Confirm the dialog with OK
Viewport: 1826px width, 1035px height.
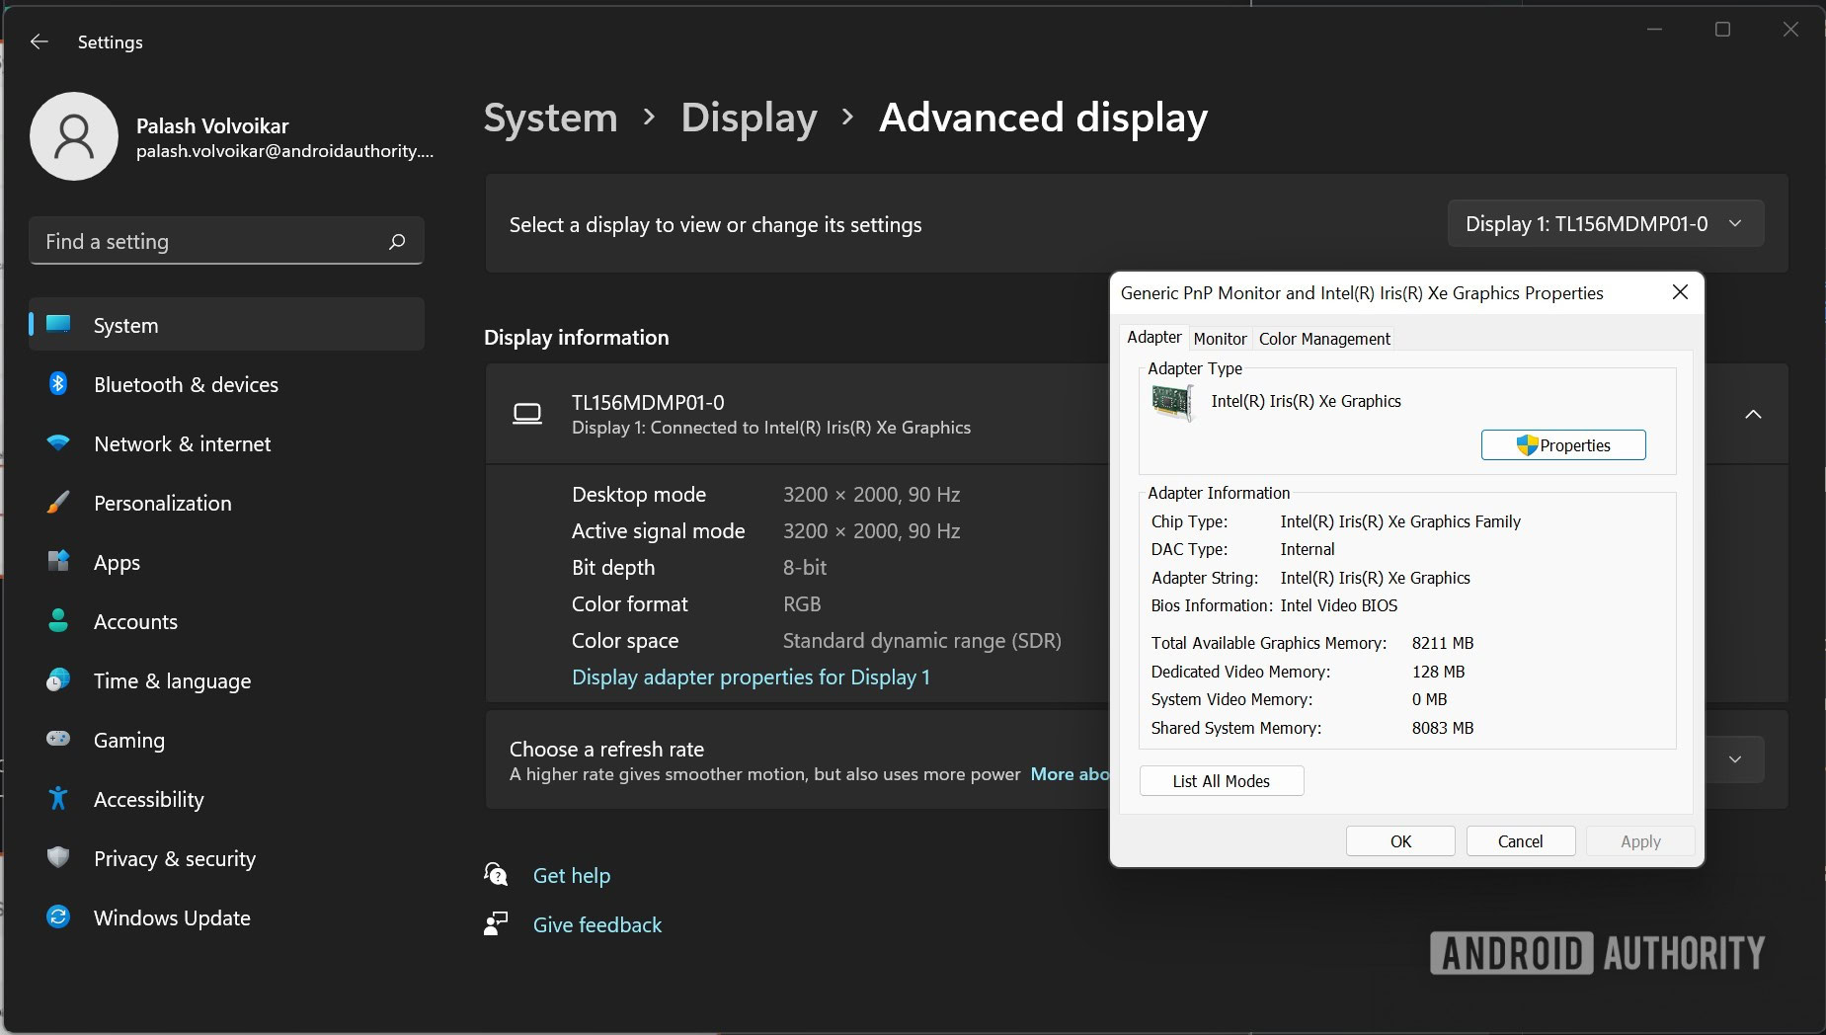[x=1400, y=841]
